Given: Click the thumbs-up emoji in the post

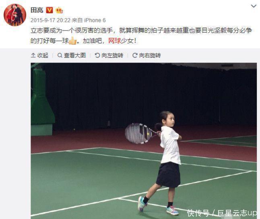Looking at the screenshot, I should pyautogui.click(x=72, y=41).
